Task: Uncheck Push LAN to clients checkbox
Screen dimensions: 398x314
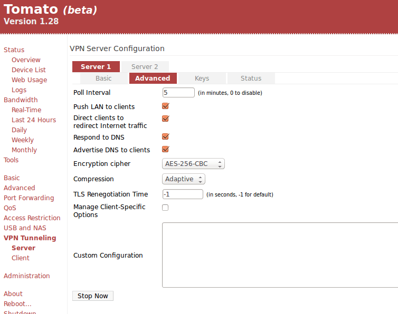Action: click(165, 106)
